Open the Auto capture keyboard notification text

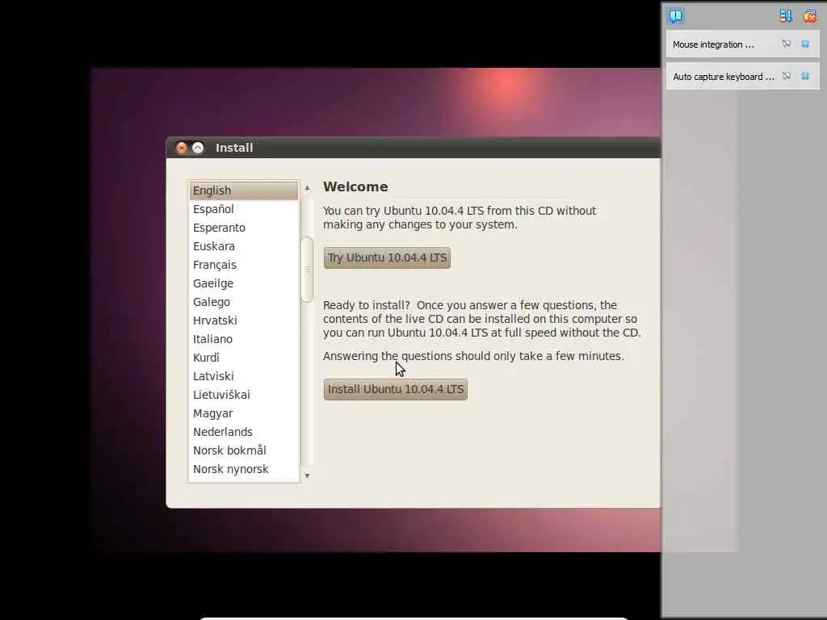click(x=724, y=77)
